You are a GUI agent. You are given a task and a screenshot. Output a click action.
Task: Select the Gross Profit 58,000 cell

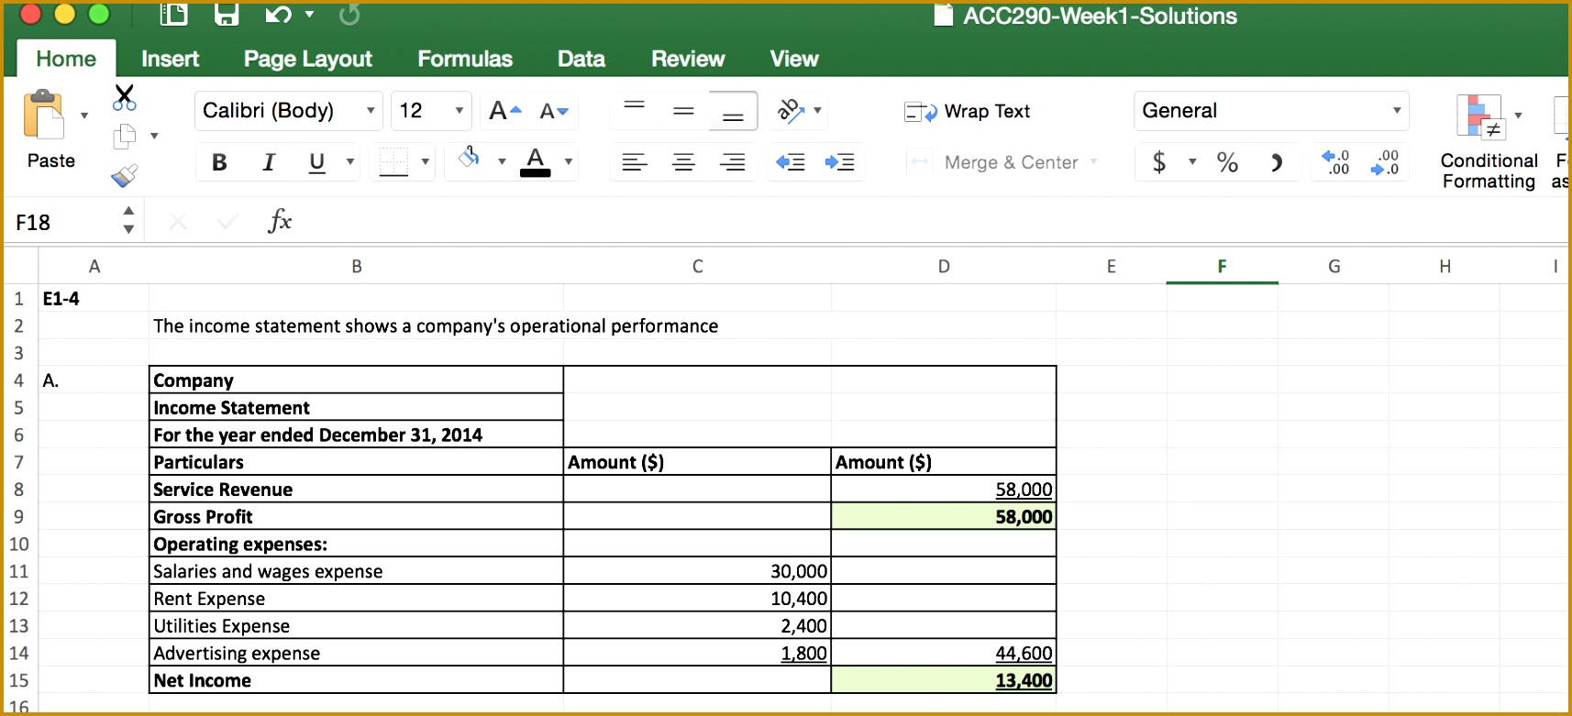pos(943,516)
